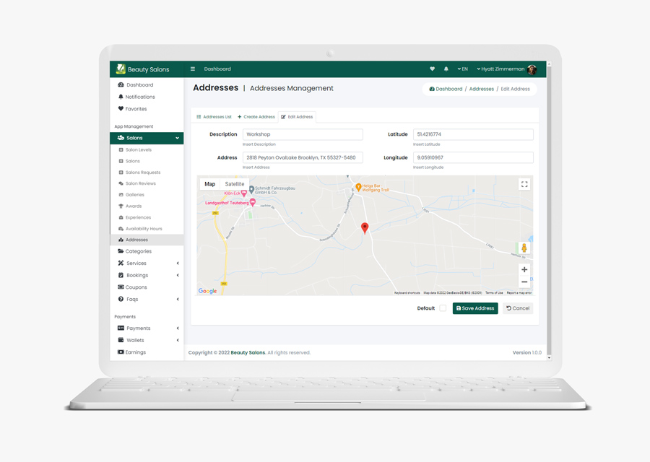The image size is (650, 462).
Task: Open the Addresses List tab
Action: pos(214,117)
